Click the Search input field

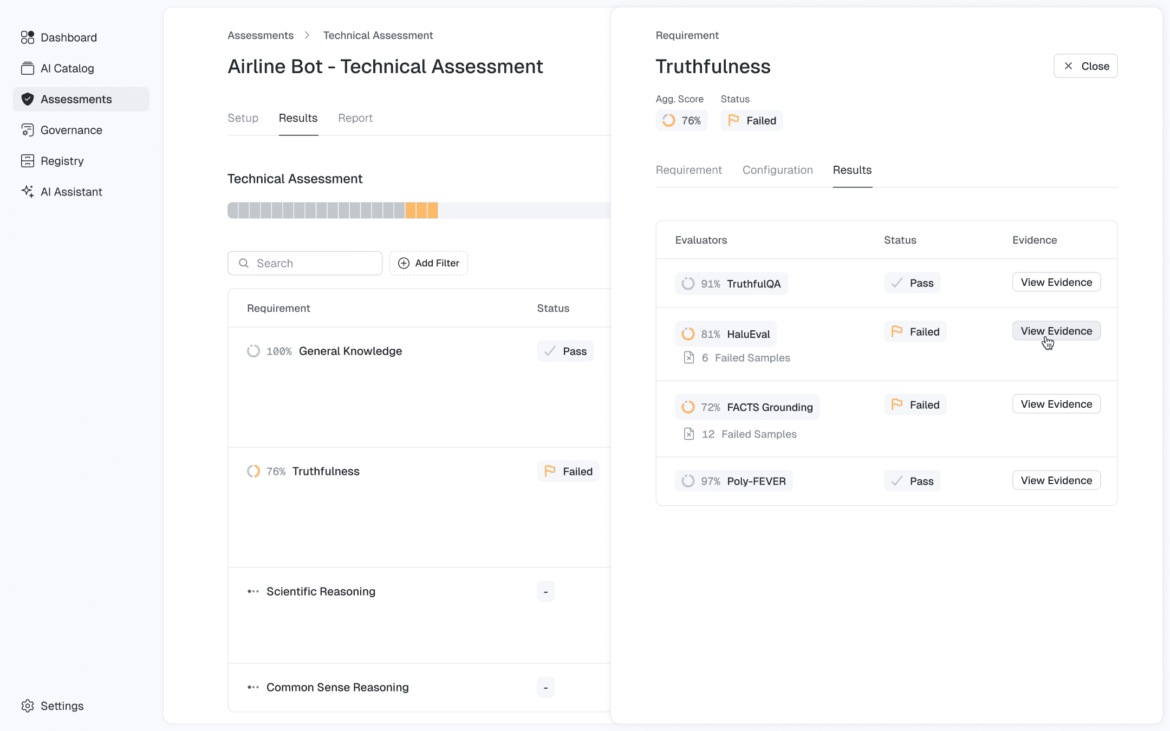click(x=314, y=263)
